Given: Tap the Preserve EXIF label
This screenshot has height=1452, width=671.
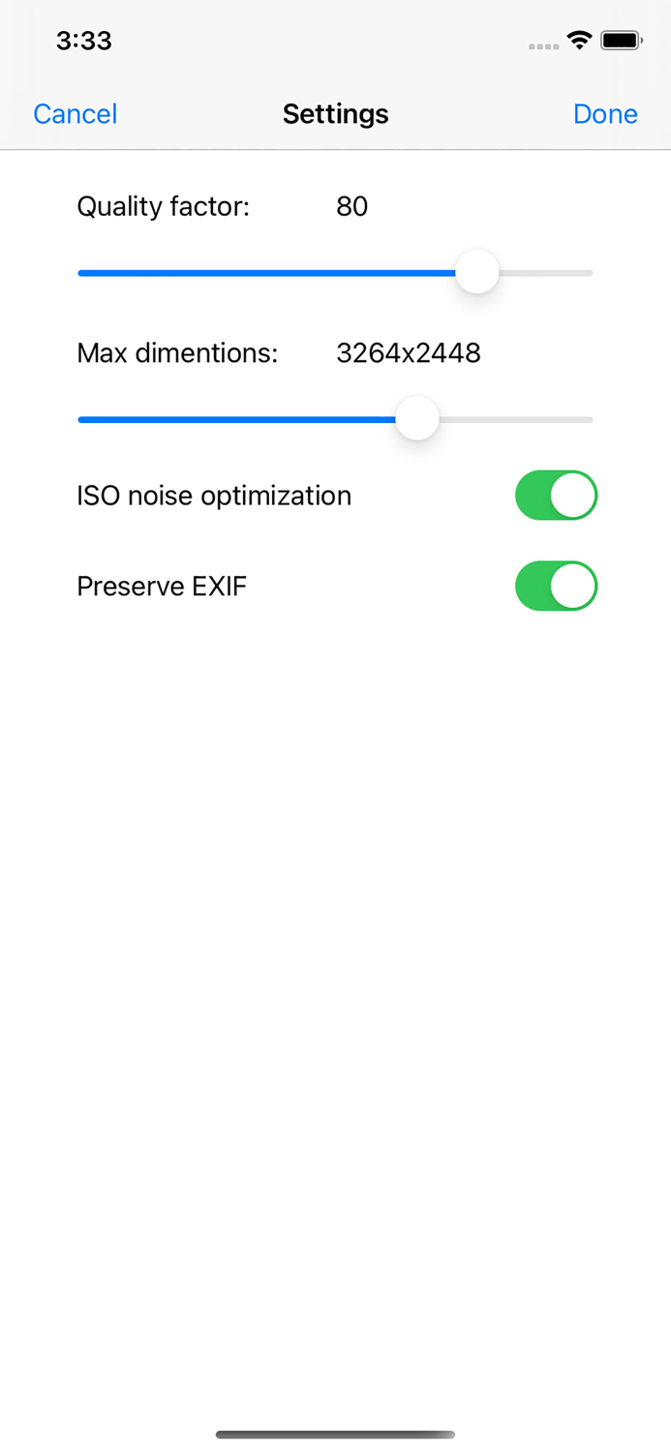Looking at the screenshot, I should coord(162,586).
